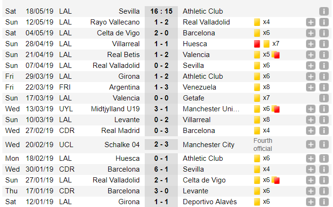
Task: Open info icon for Girona vs Deportivo Alavés
Action: (x=324, y=202)
